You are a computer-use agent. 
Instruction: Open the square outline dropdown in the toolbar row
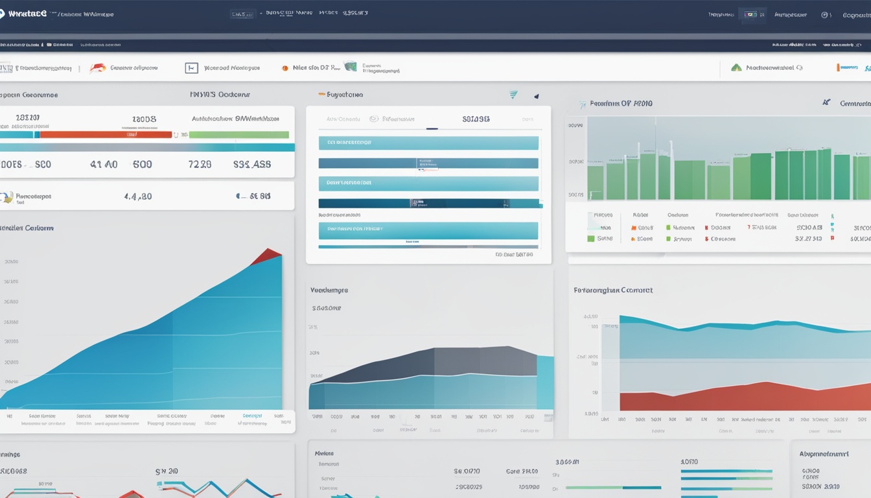192,67
